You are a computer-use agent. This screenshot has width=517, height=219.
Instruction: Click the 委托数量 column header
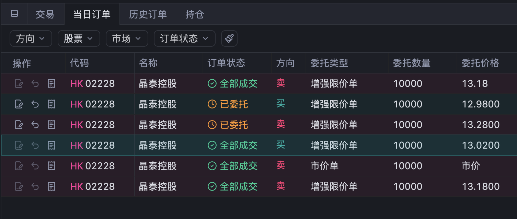tap(412, 63)
